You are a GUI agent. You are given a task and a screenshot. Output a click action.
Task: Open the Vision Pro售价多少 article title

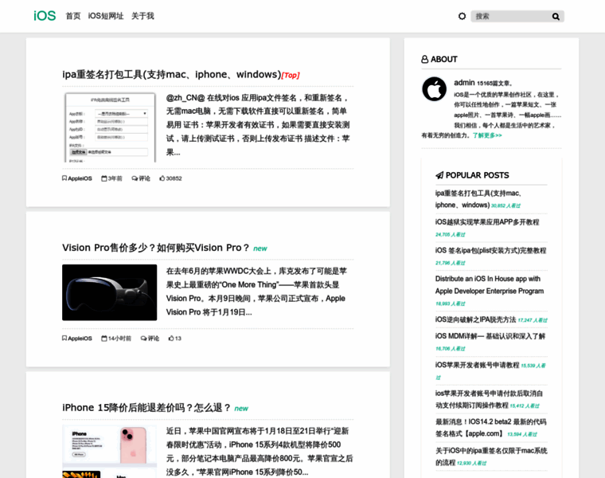(x=156, y=248)
